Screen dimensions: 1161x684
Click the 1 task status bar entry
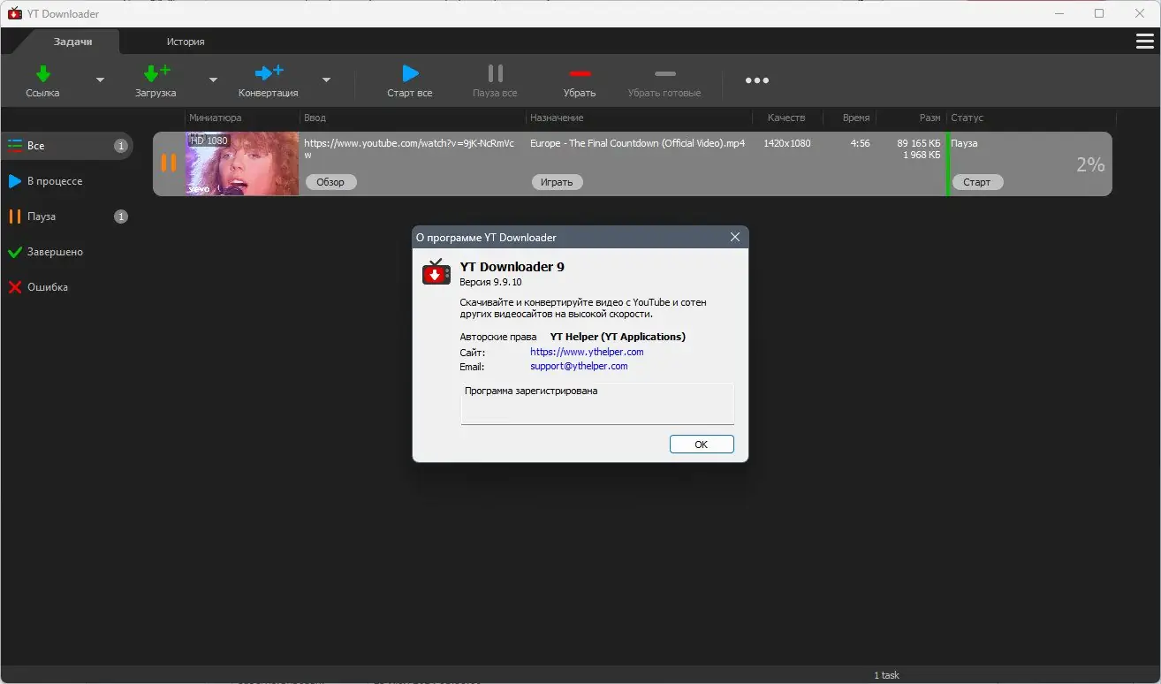(886, 675)
